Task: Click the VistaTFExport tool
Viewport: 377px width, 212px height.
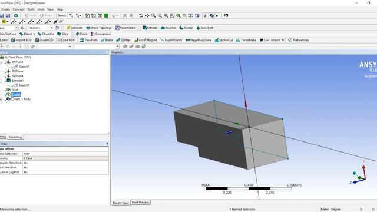Action: pos(145,41)
